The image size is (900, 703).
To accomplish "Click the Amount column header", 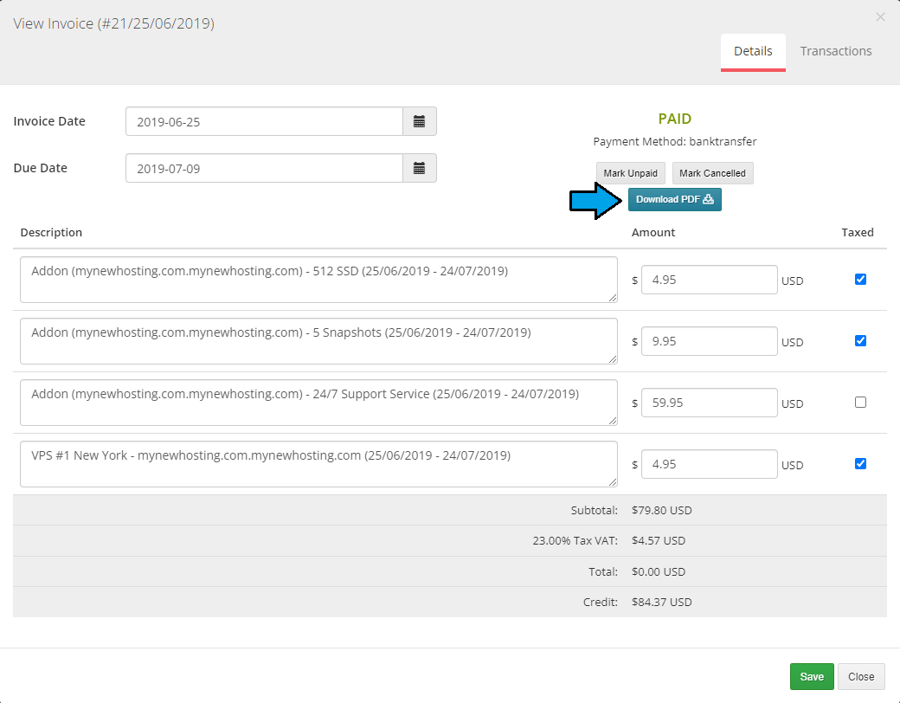I will click(x=653, y=232).
